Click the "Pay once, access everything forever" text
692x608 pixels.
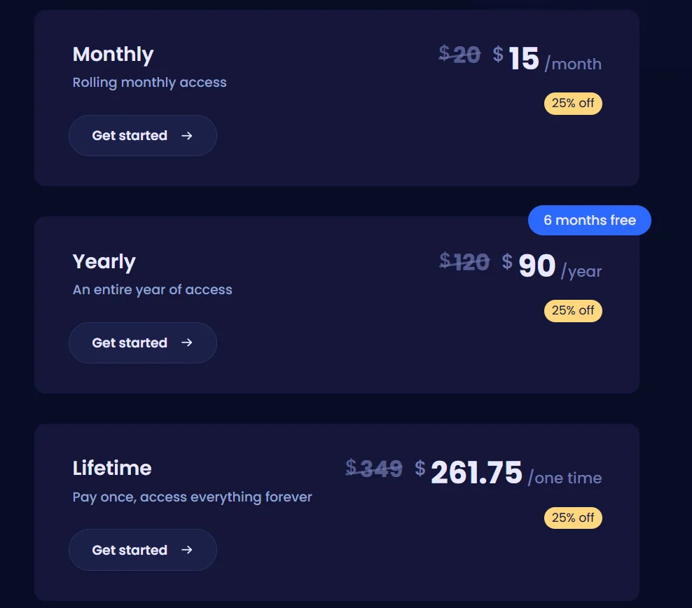pyautogui.click(x=193, y=497)
